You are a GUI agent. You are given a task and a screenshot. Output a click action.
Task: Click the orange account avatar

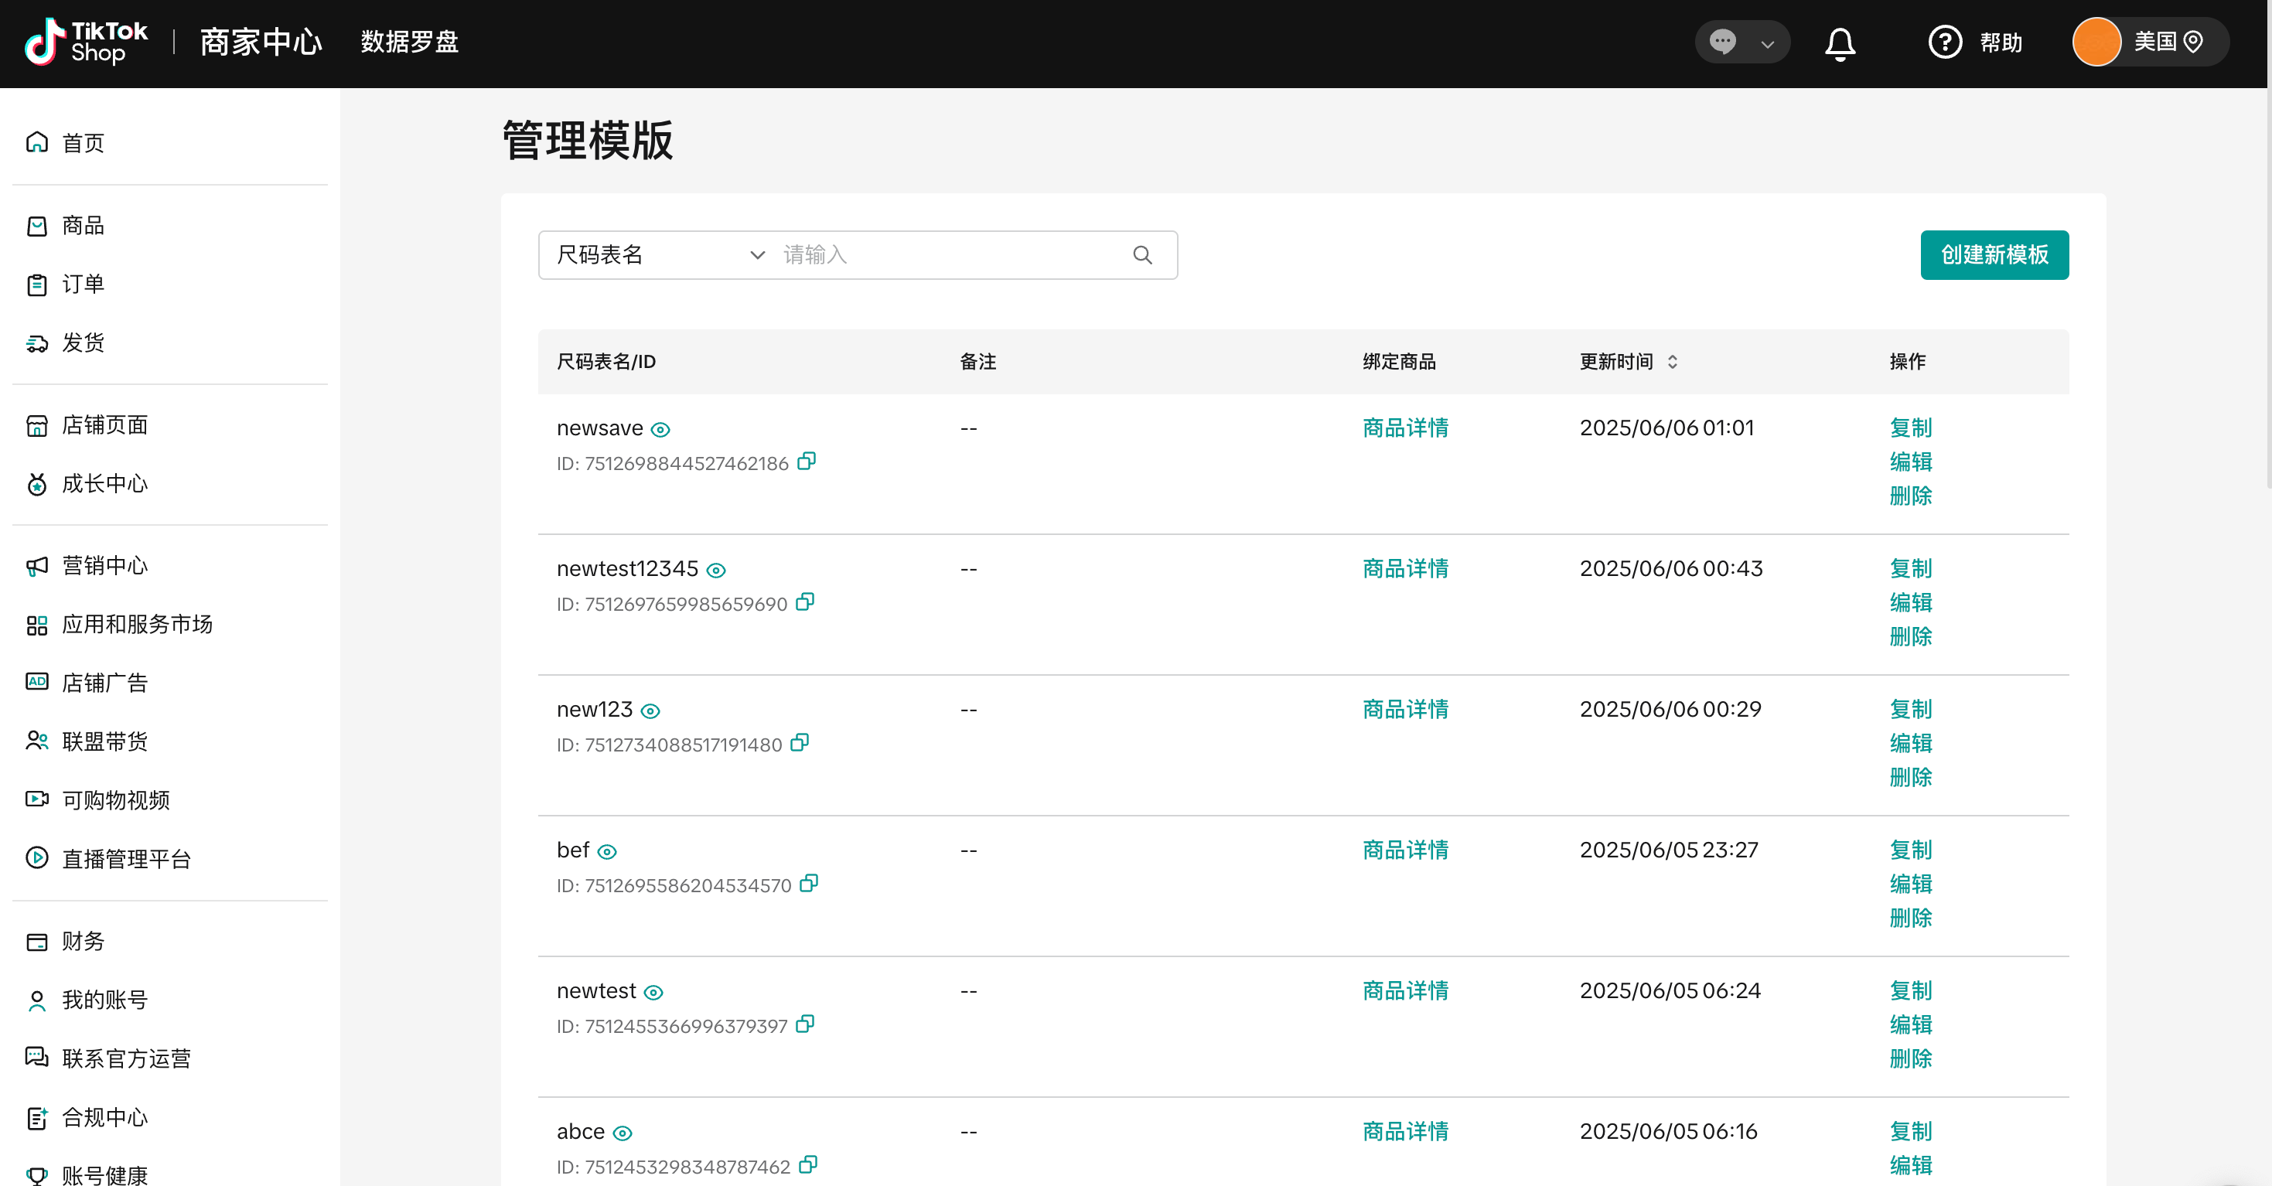tap(2096, 43)
